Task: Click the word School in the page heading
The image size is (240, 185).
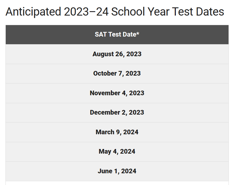Action: coord(128,12)
